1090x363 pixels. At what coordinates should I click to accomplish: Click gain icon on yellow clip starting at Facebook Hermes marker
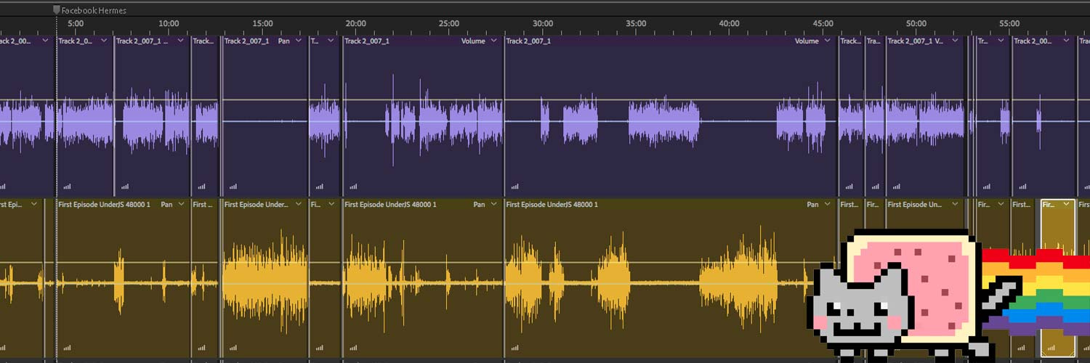pos(67,348)
